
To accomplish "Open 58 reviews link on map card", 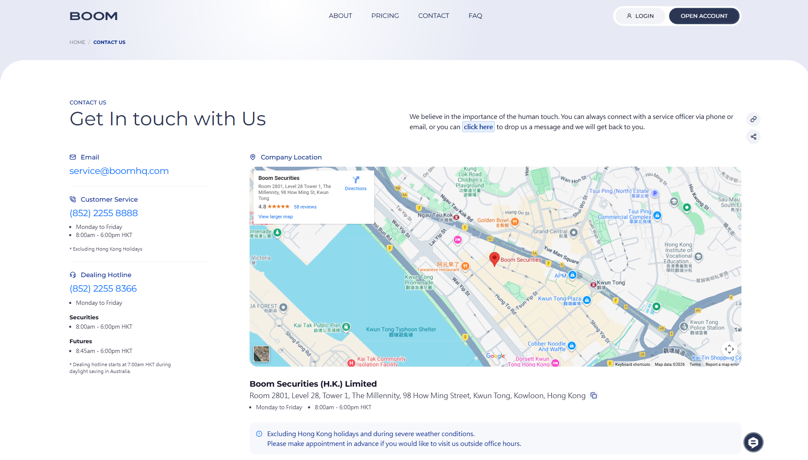I will pos(305,207).
